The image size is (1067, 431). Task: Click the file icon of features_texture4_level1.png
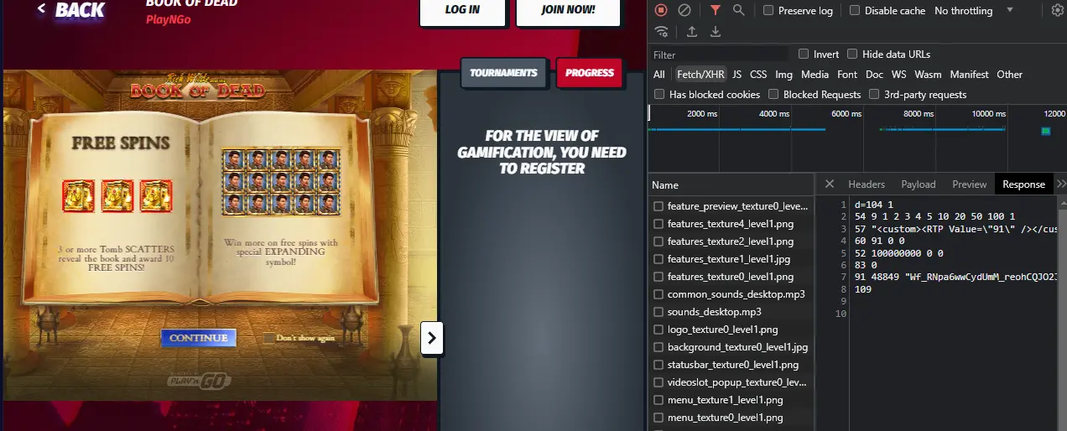click(658, 224)
